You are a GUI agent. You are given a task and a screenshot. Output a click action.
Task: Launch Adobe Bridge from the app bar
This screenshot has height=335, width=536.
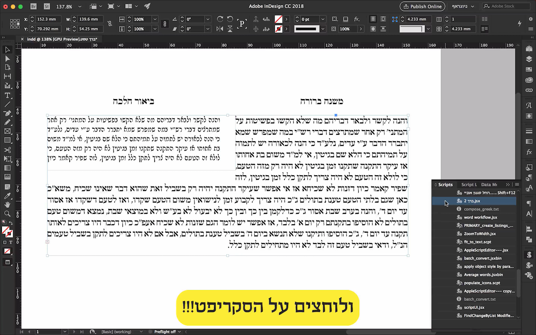point(34,6)
